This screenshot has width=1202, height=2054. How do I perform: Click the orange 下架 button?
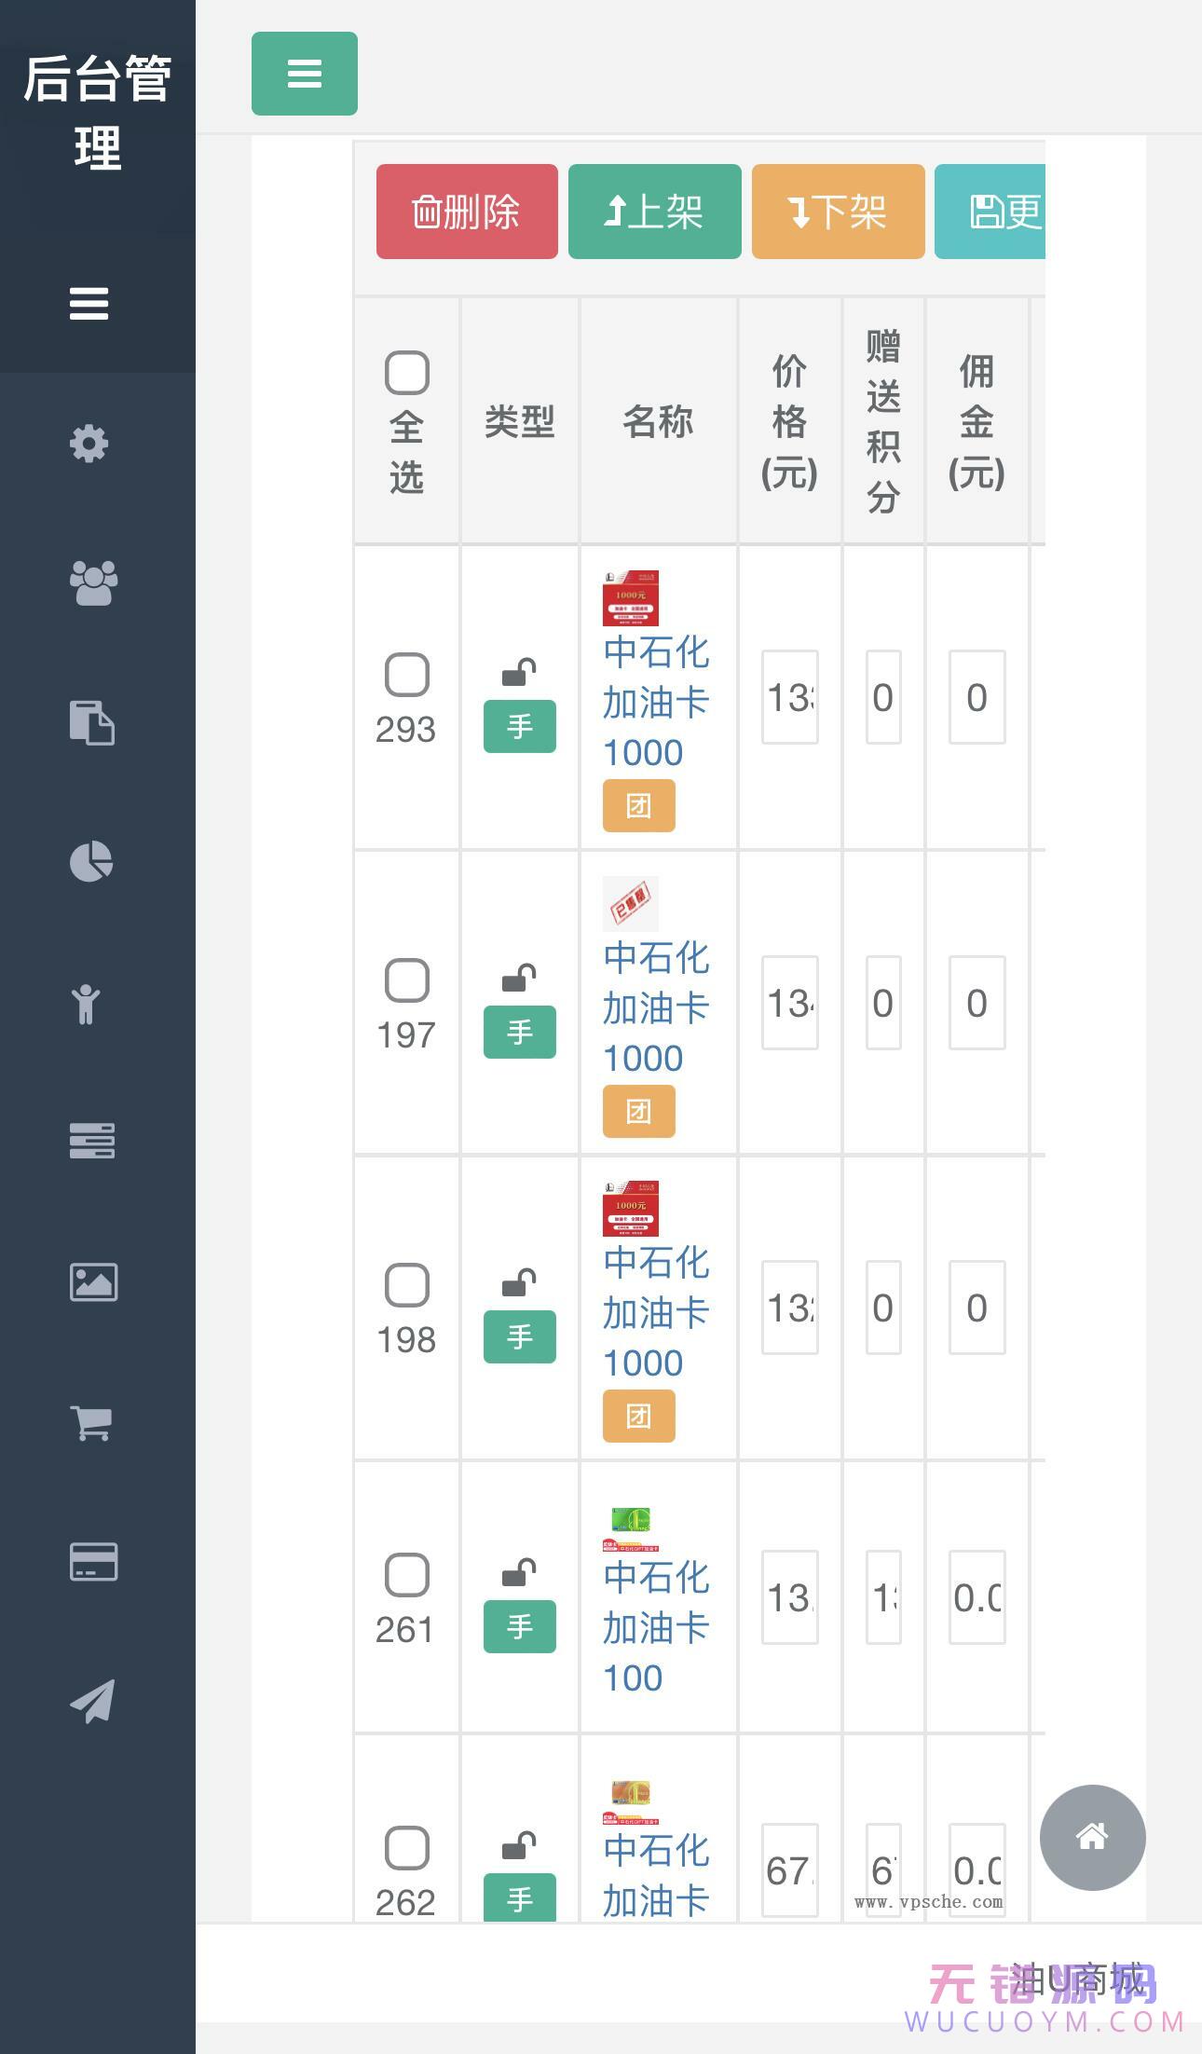click(837, 212)
